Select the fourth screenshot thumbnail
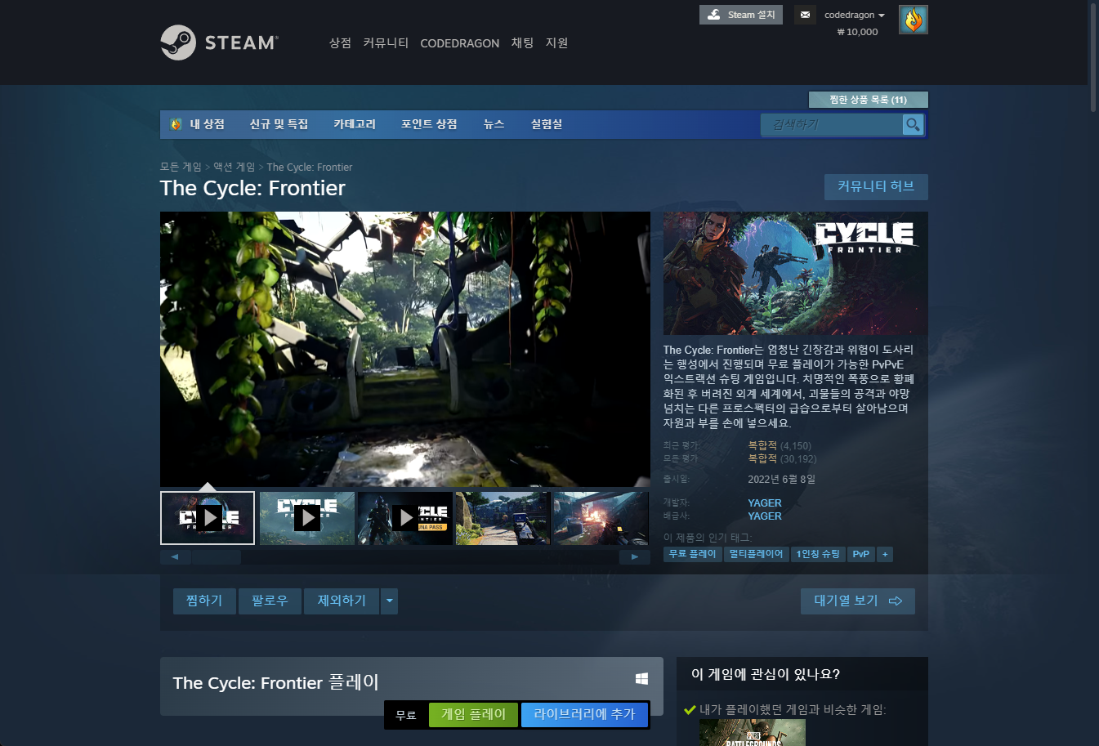Image resolution: width=1099 pixels, height=746 pixels. pos(503,518)
